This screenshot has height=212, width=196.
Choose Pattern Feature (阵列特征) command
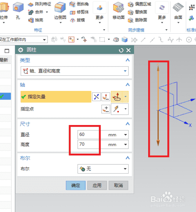(x=40, y=4)
